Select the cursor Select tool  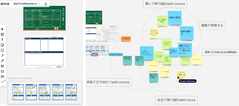(2, 29)
